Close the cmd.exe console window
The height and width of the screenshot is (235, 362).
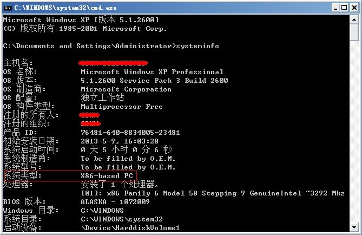[354, 8]
